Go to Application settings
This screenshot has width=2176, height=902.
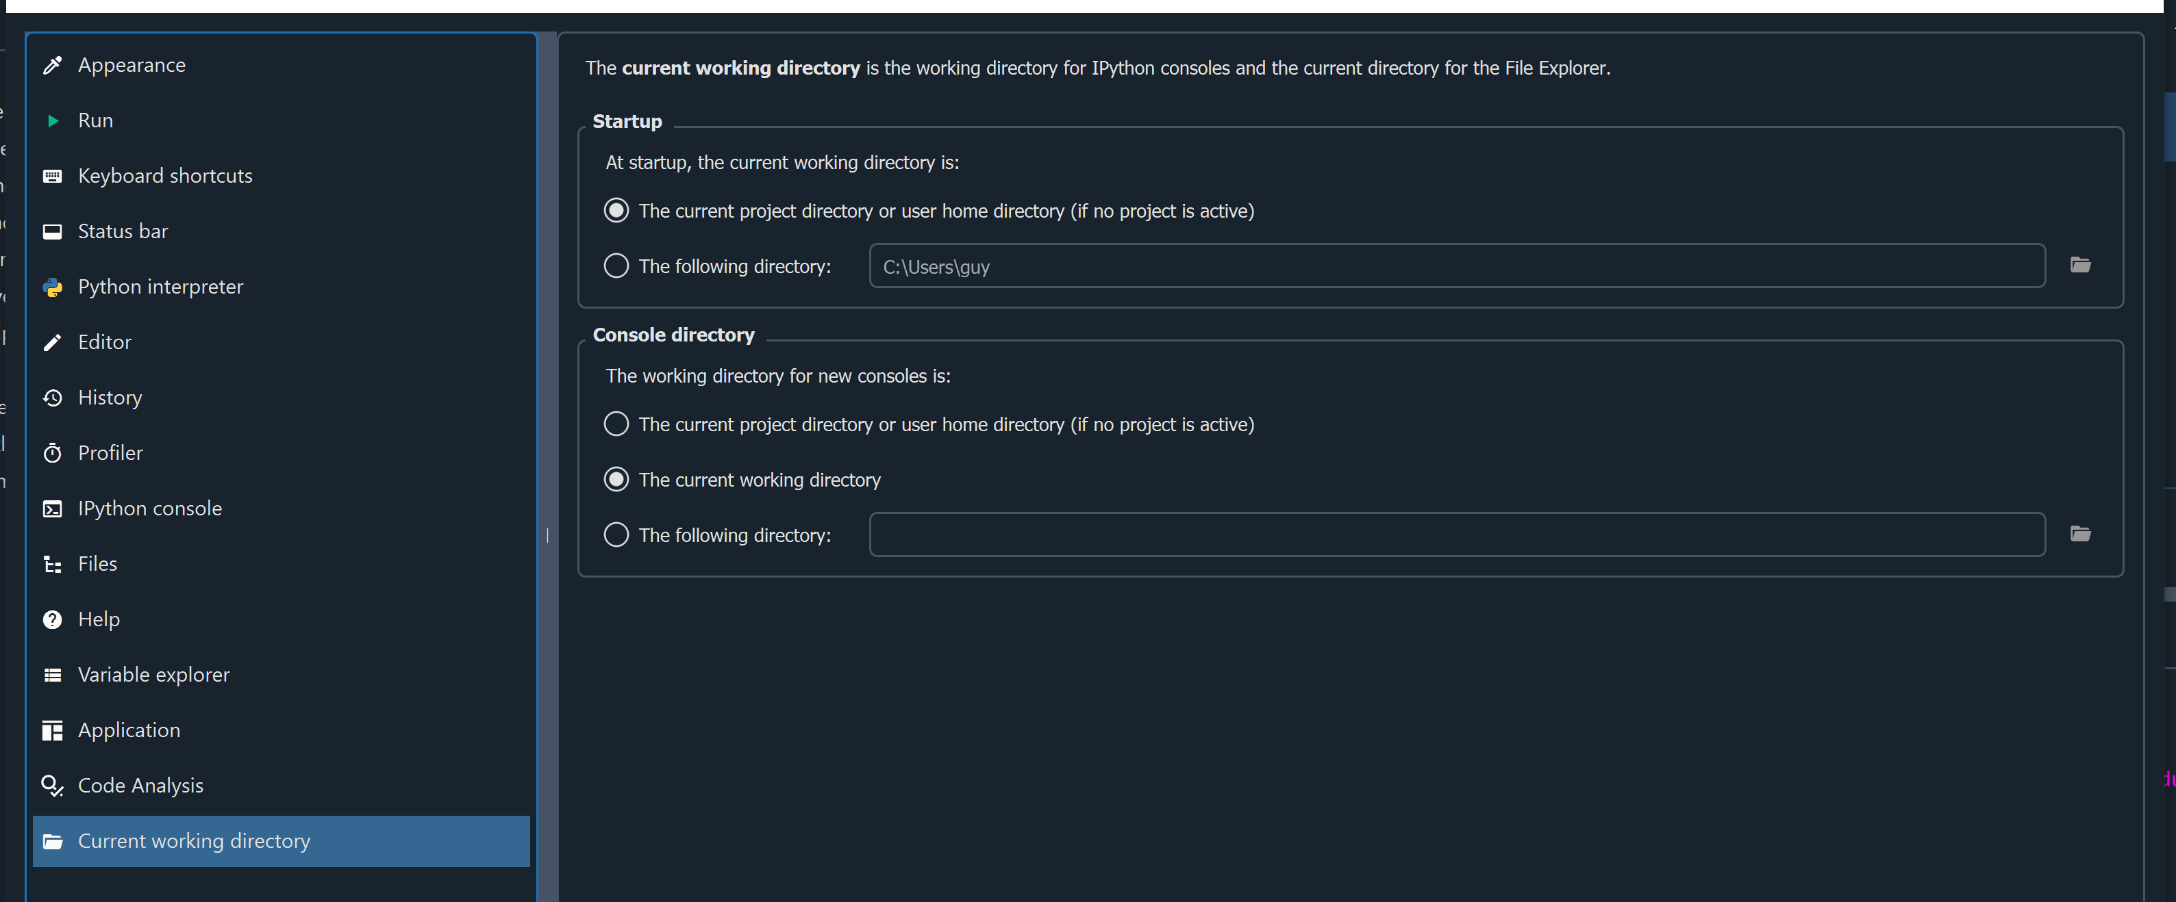click(x=128, y=730)
